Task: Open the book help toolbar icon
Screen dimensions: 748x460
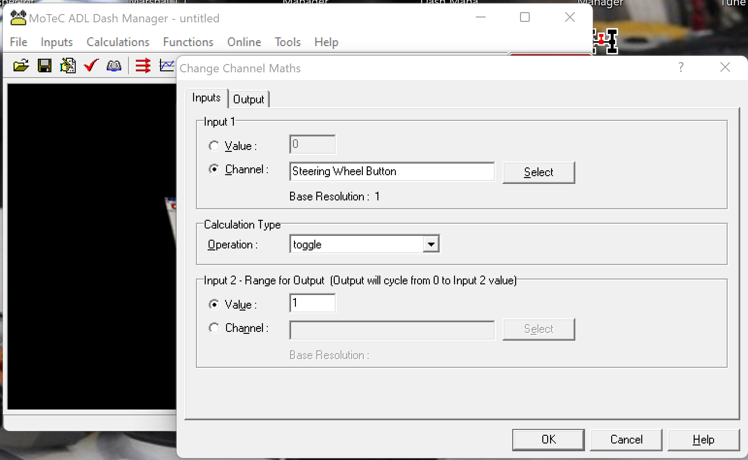Action: click(x=114, y=66)
